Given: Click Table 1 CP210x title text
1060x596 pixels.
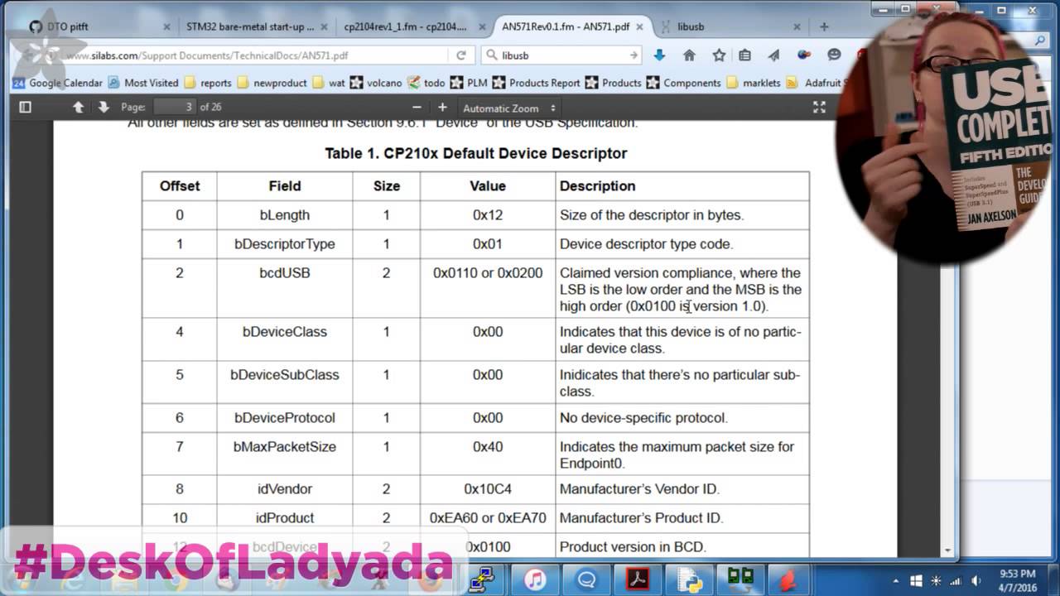Looking at the screenshot, I should coord(475,153).
